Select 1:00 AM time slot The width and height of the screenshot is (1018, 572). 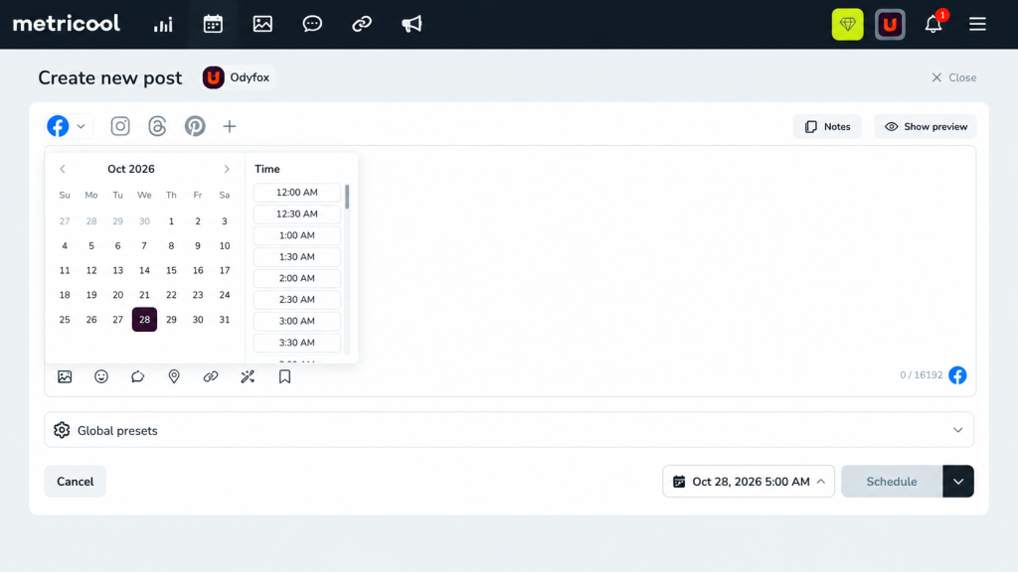[x=296, y=235]
